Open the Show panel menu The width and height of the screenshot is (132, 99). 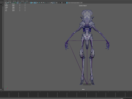(x=18, y=1)
